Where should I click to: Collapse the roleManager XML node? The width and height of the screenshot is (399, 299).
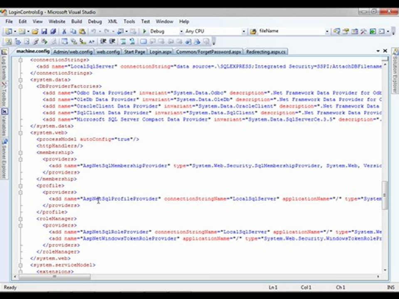click(x=20, y=219)
